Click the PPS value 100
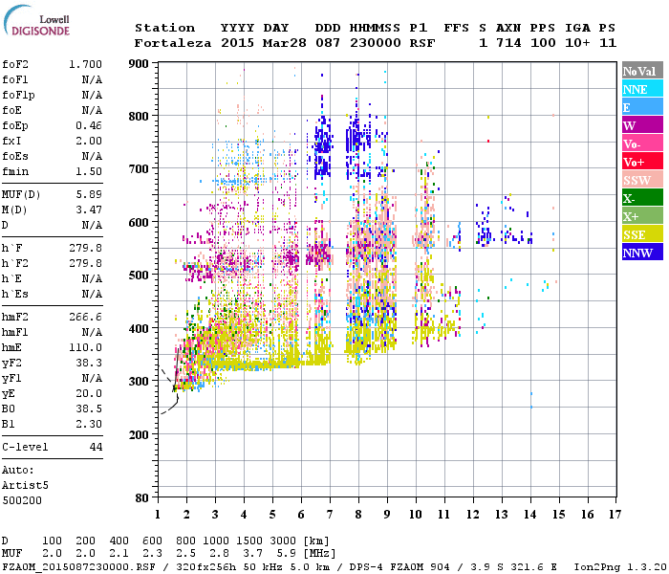Image resolution: width=669 pixels, height=574 pixels. point(543,43)
